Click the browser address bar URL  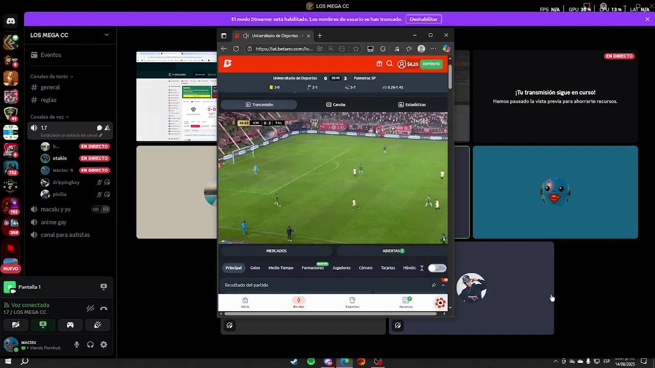(284, 49)
